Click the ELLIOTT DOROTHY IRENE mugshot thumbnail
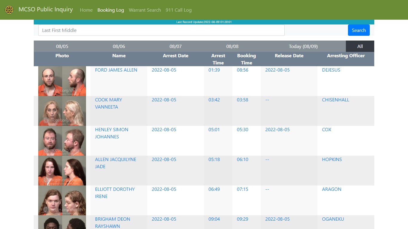Screen dimensions: 408x229 point(62,200)
